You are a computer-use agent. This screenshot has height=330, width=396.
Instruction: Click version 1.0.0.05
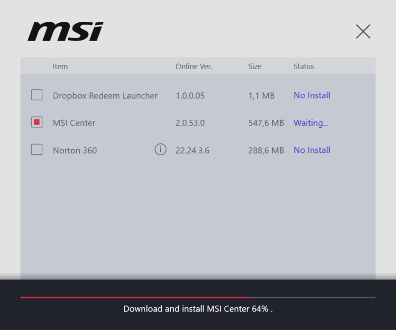point(190,96)
